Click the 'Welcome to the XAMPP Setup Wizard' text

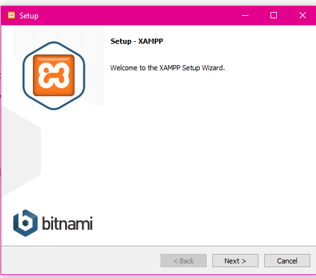[x=167, y=68]
